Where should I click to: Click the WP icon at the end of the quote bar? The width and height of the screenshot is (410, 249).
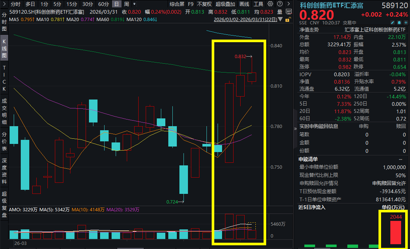coord(289,11)
